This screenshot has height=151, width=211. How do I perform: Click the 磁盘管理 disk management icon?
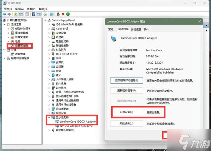(x=12, y=54)
